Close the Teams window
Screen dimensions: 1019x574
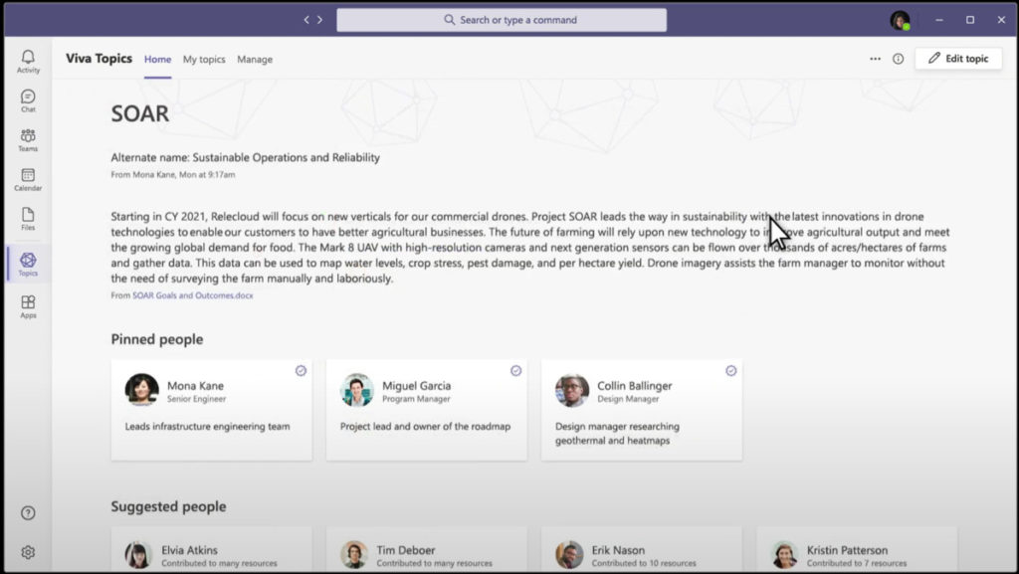click(1001, 20)
